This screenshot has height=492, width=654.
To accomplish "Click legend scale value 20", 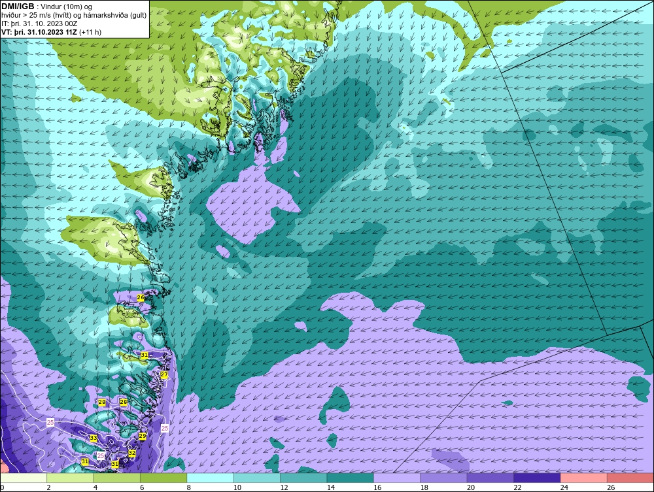I will click(471, 487).
